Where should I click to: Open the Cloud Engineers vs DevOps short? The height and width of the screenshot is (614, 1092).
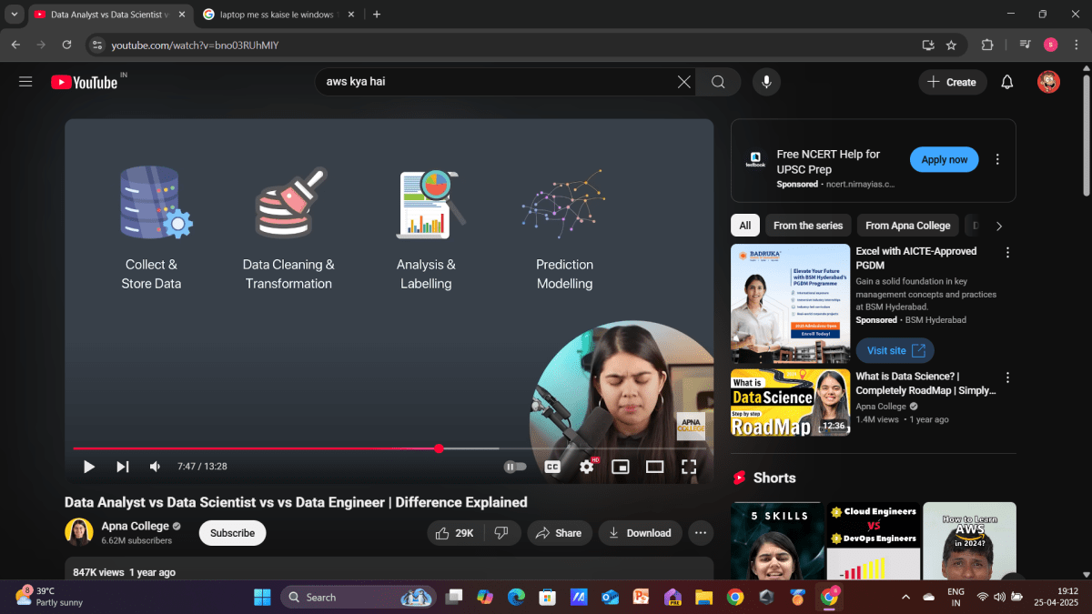pos(873,541)
